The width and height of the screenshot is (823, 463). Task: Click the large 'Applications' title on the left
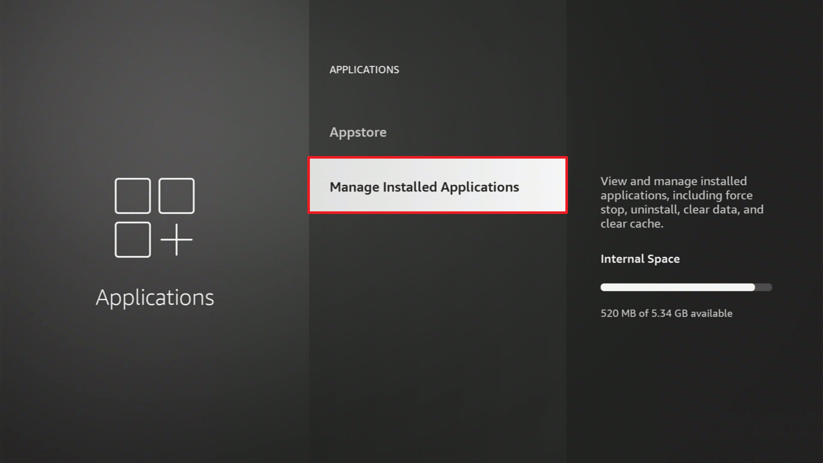click(155, 298)
